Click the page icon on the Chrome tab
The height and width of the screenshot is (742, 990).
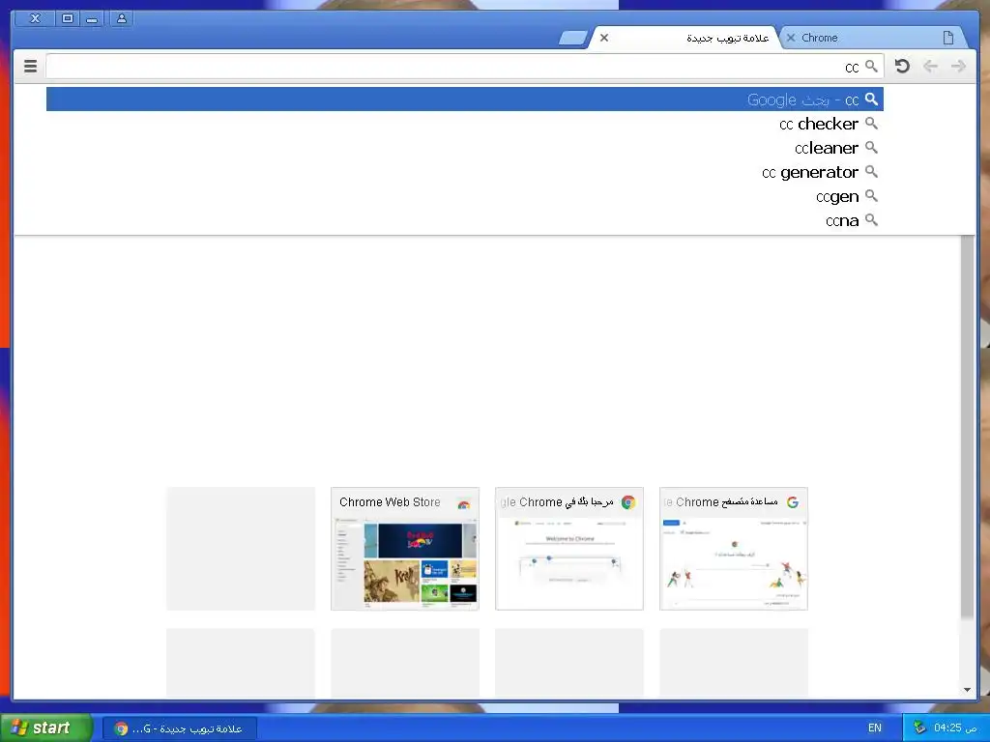[x=947, y=38]
